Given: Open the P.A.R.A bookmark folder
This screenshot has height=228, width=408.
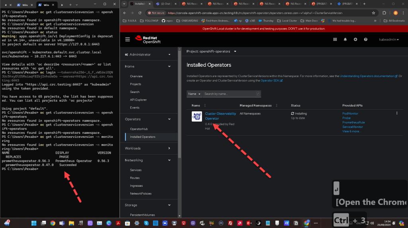Looking at the screenshot, I should pos(129,21).
